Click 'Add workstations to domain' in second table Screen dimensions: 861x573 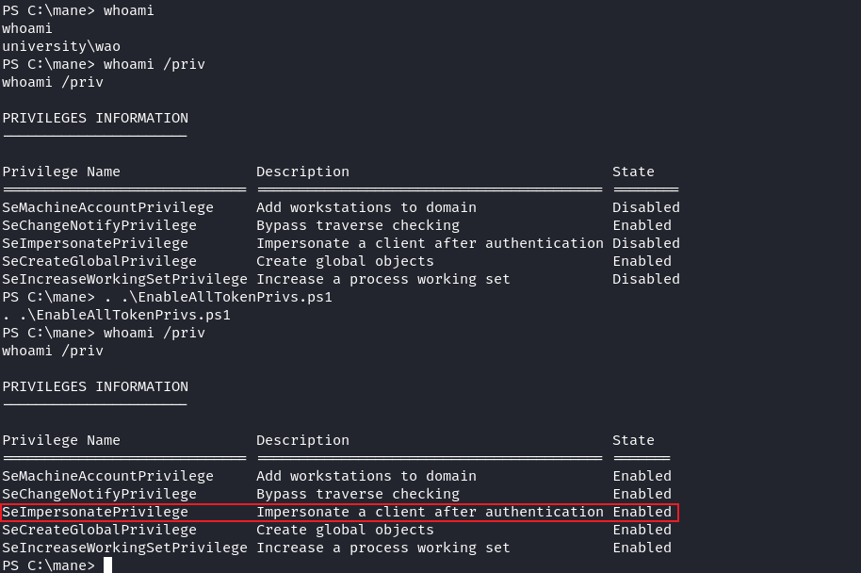tap(366, 476)
